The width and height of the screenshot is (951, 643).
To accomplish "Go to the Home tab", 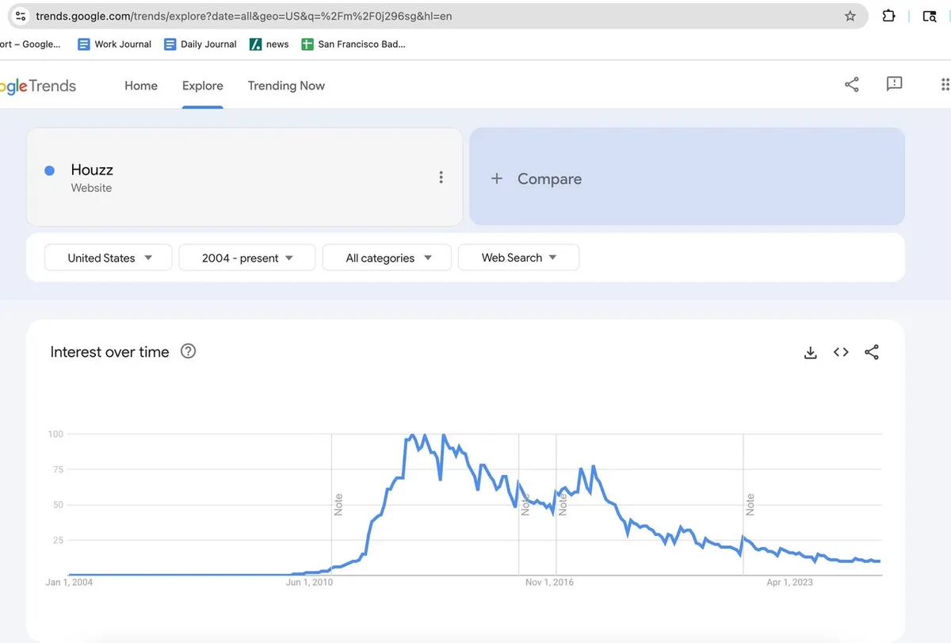I will (x=141, y=86).
